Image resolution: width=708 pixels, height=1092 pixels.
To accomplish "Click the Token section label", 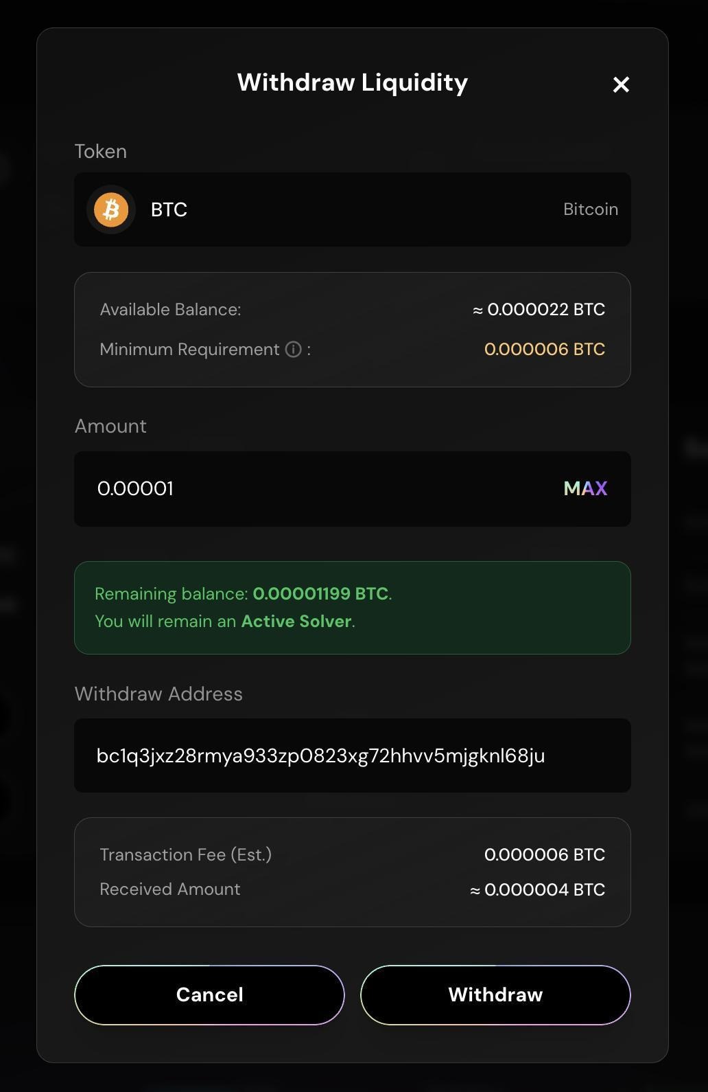I will 101,151.
